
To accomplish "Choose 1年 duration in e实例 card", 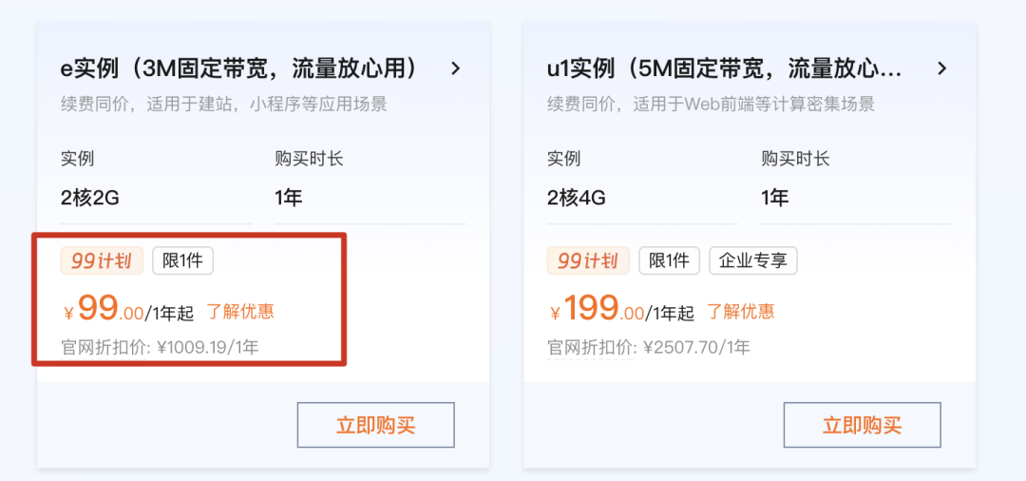I will coord(370,199).
